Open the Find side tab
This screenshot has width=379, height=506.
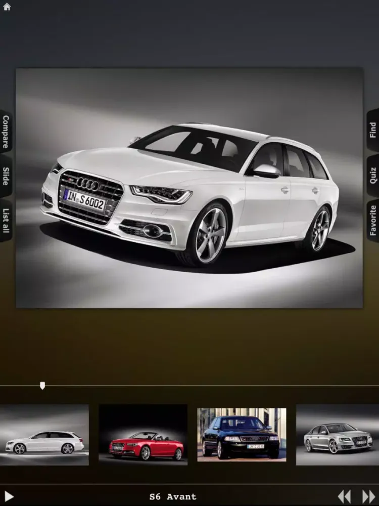(x=373, y=130)
